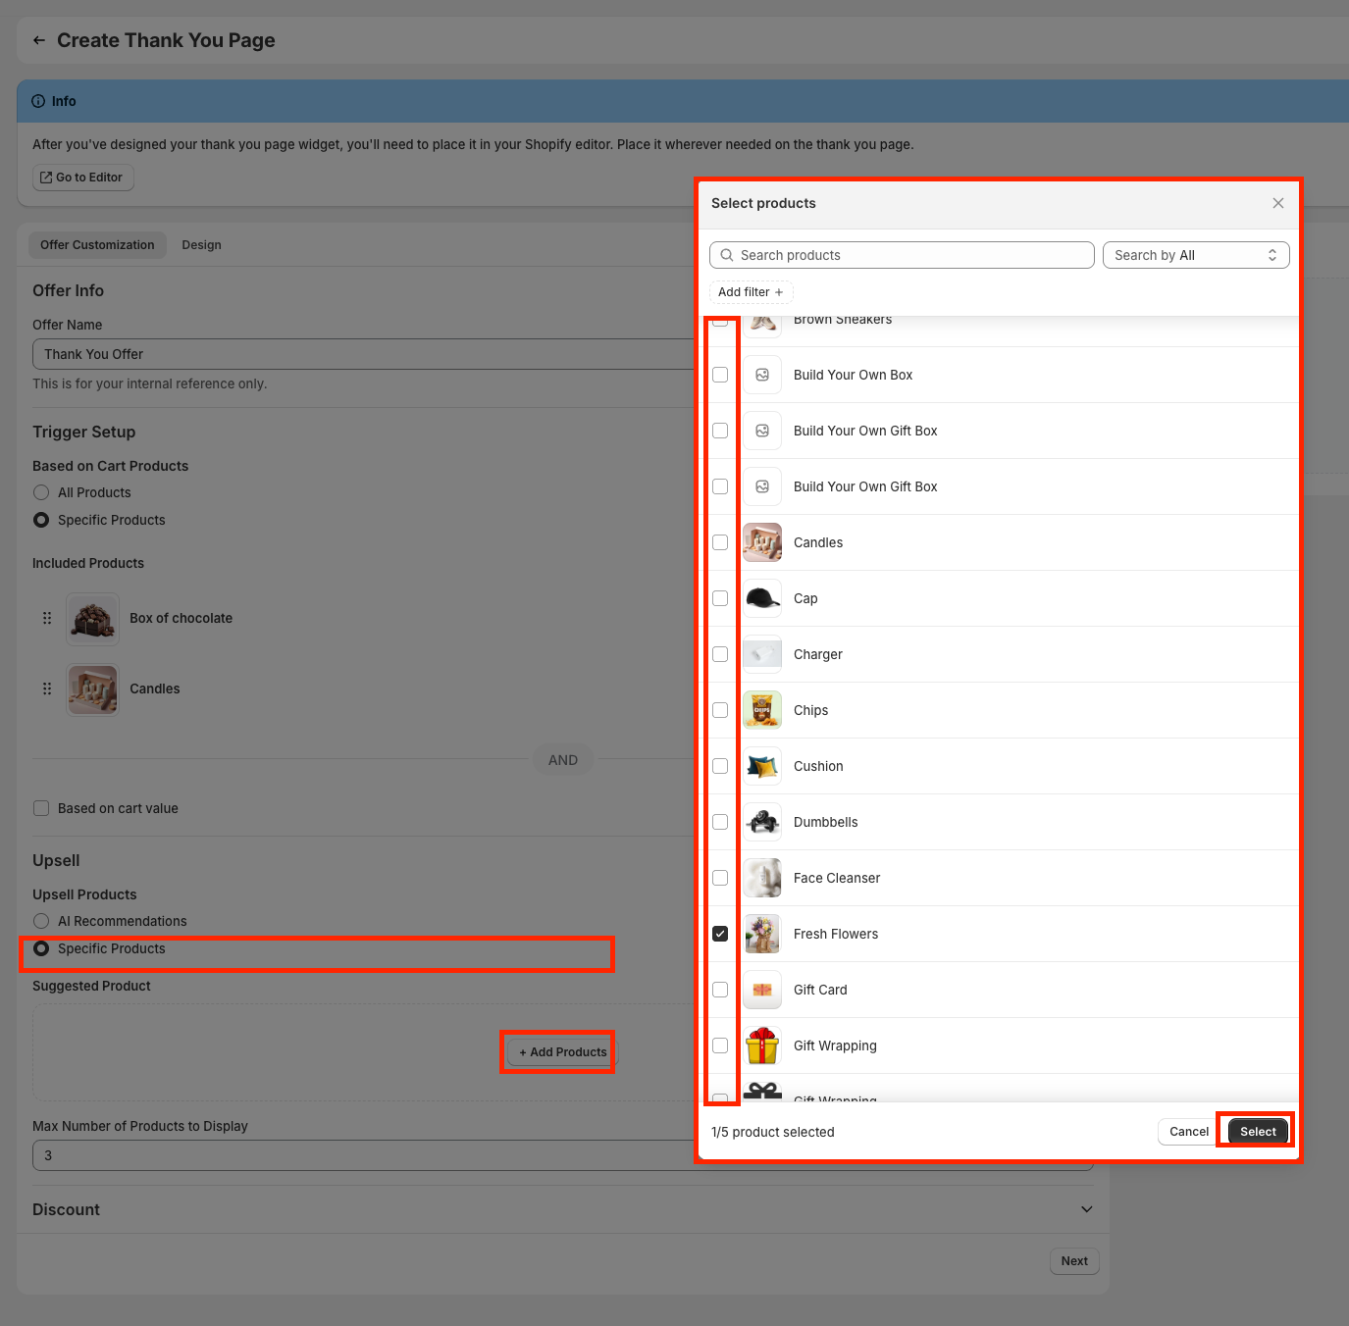Click the Go to Editor button
Viewport: 1349px width, 1326px height.
(x=82, y=178)
